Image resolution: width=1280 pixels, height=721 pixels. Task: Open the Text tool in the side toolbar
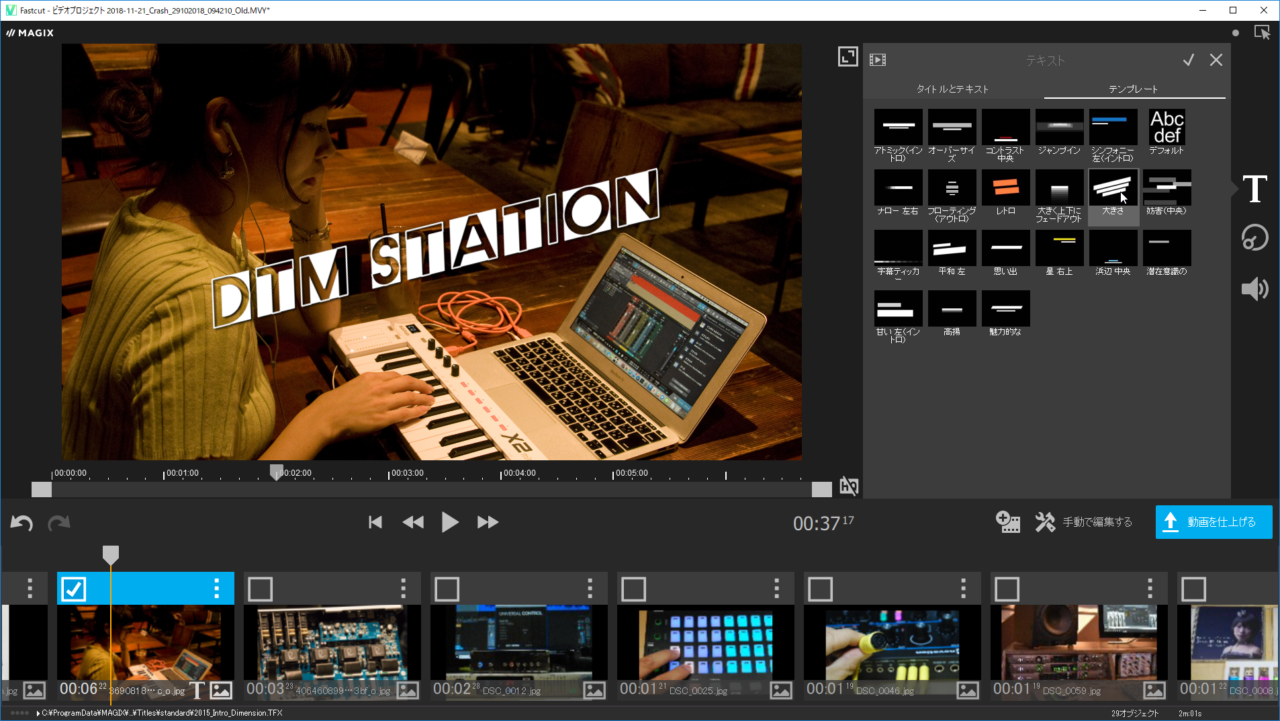tap(1254, 189)
